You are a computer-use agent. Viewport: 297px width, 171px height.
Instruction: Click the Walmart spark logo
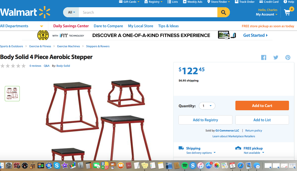pyautogui.click(x=45, y=12)
